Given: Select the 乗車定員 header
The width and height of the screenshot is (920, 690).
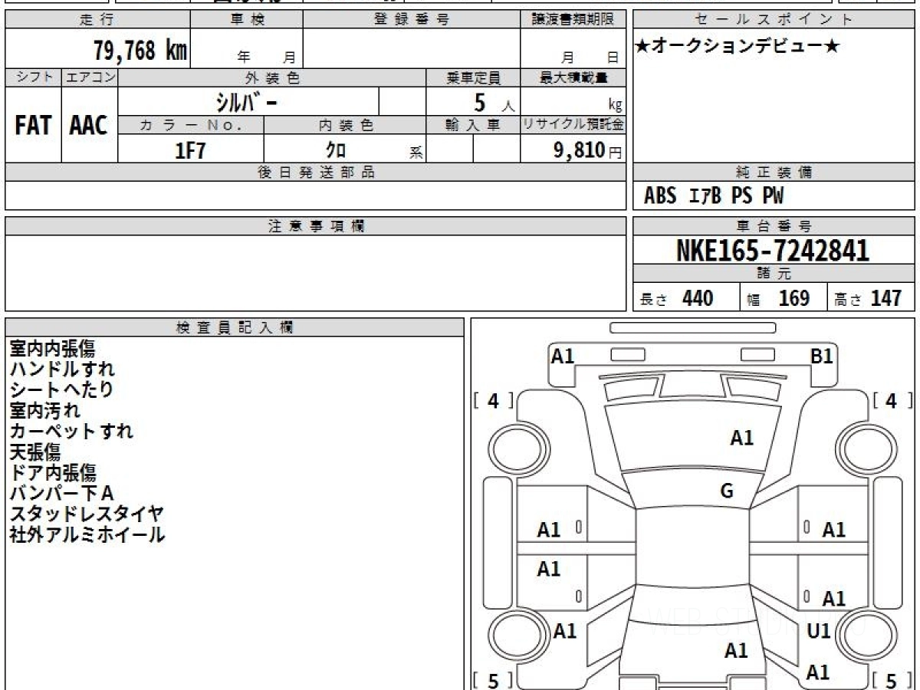Looking at the screenshot, I should coord(473,77).
